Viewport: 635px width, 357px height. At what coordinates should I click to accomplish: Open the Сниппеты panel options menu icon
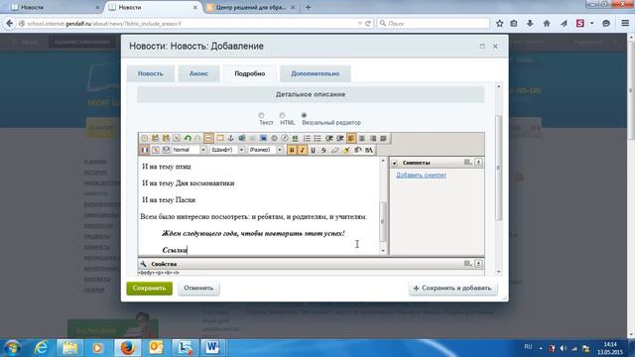[467, 163]
